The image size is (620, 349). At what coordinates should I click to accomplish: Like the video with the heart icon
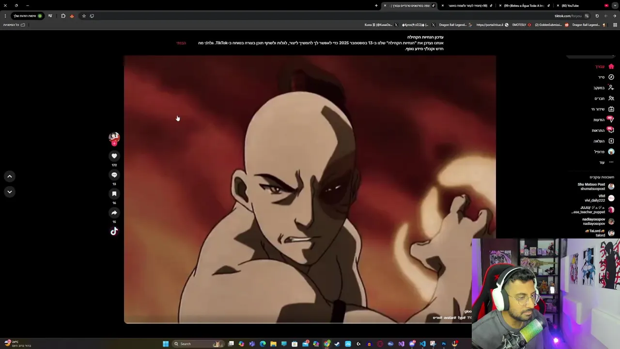pos(114,156)
